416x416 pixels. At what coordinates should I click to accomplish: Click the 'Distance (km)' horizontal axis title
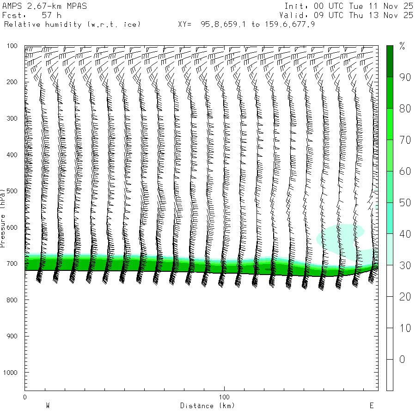tap(208, 406)
